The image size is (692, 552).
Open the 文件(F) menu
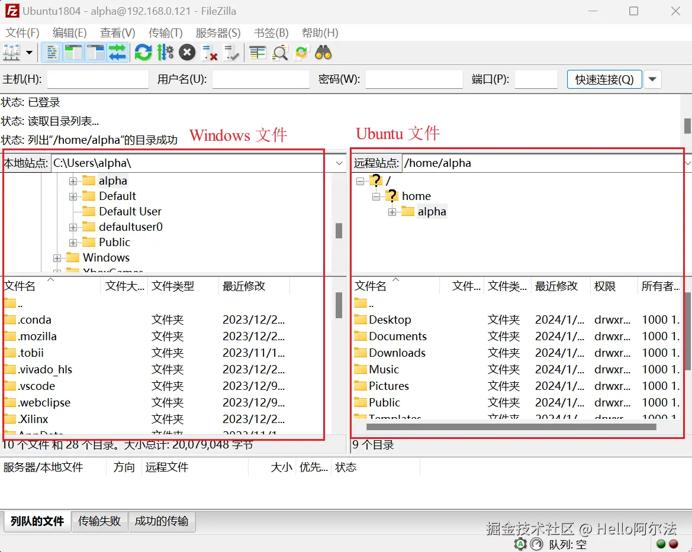point(22,33)
